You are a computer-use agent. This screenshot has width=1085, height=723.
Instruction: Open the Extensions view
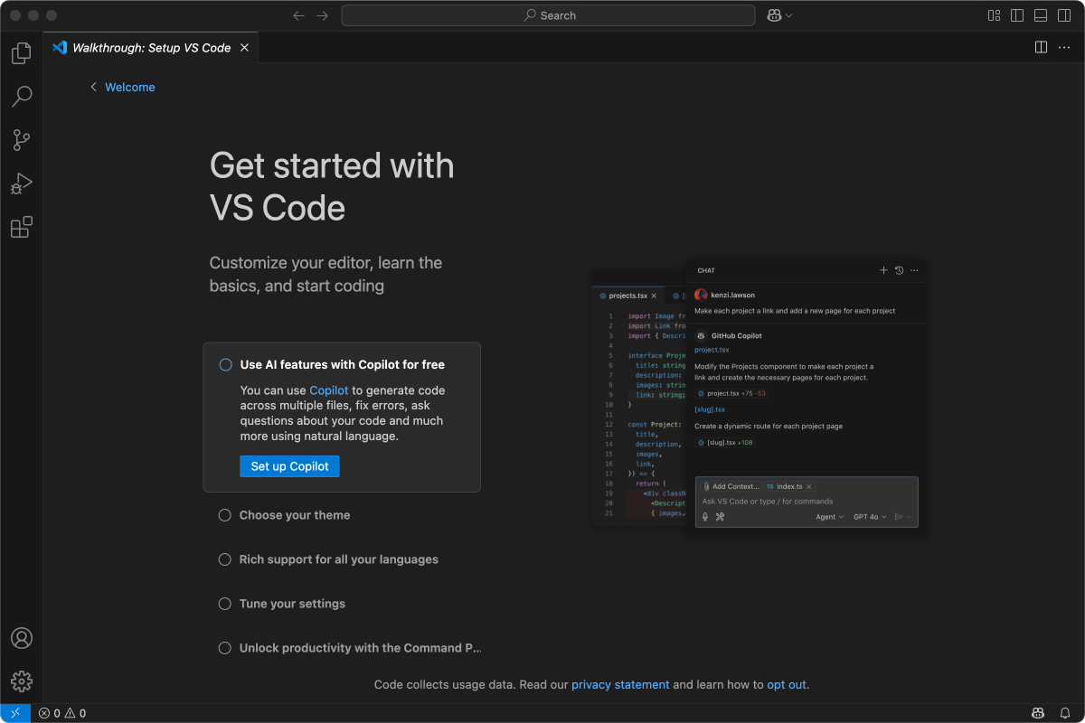[x=21, y=227]
